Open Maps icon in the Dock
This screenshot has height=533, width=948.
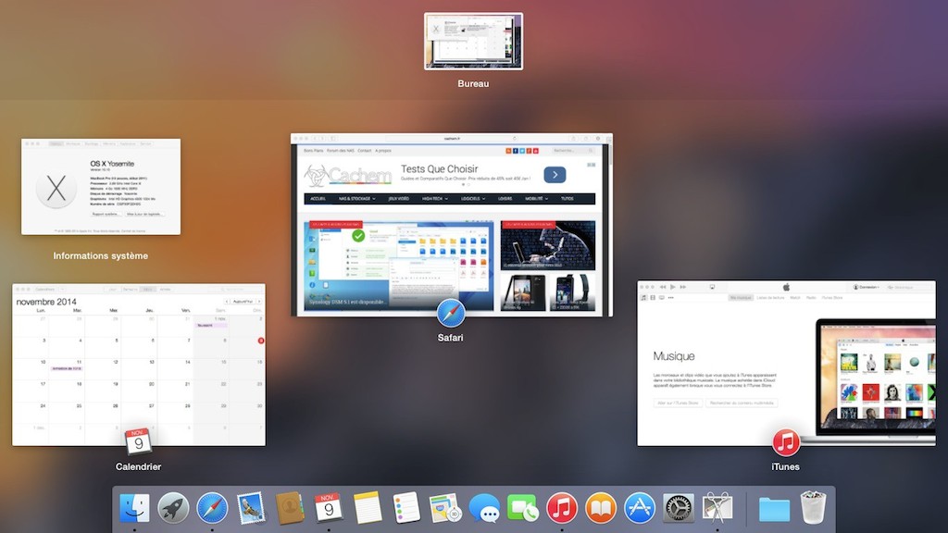[x=445, y=508]
